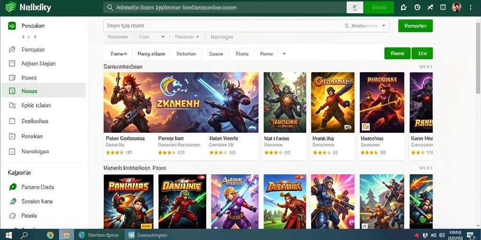Viewport: 481px width, 240px height.
Task: Select the Sickatian tab
Action: (186, 54)
